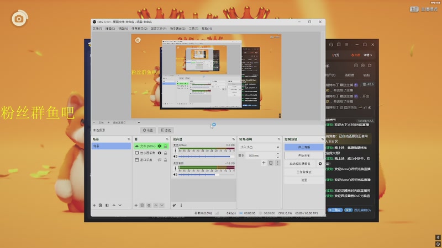Toggle the lock on the 显示器采集 source
This screenshot has height=248, width=442.
[x=165, y=153]
